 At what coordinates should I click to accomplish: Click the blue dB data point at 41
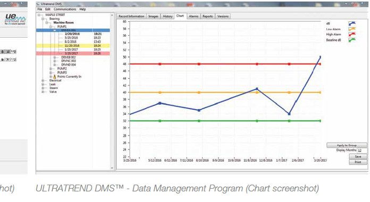[257, 89]
